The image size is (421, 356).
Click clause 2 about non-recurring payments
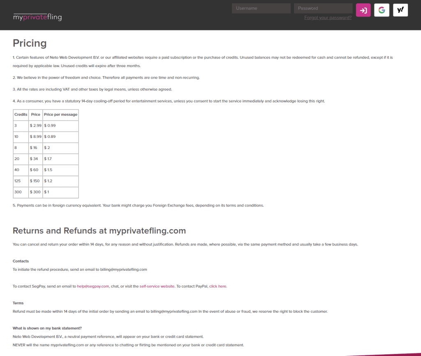pyautogui.click(x=106, y=78)
